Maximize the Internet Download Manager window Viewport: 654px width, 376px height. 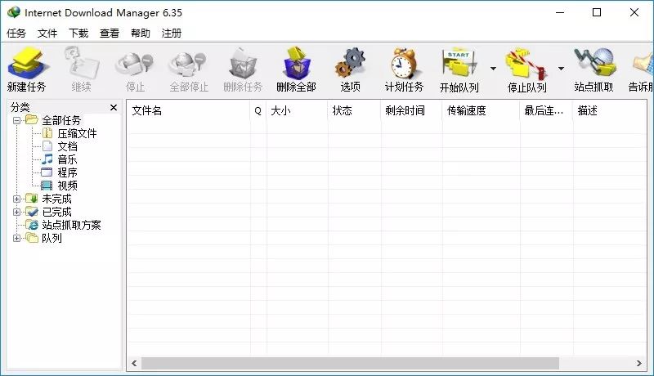[x=597, y=12]
